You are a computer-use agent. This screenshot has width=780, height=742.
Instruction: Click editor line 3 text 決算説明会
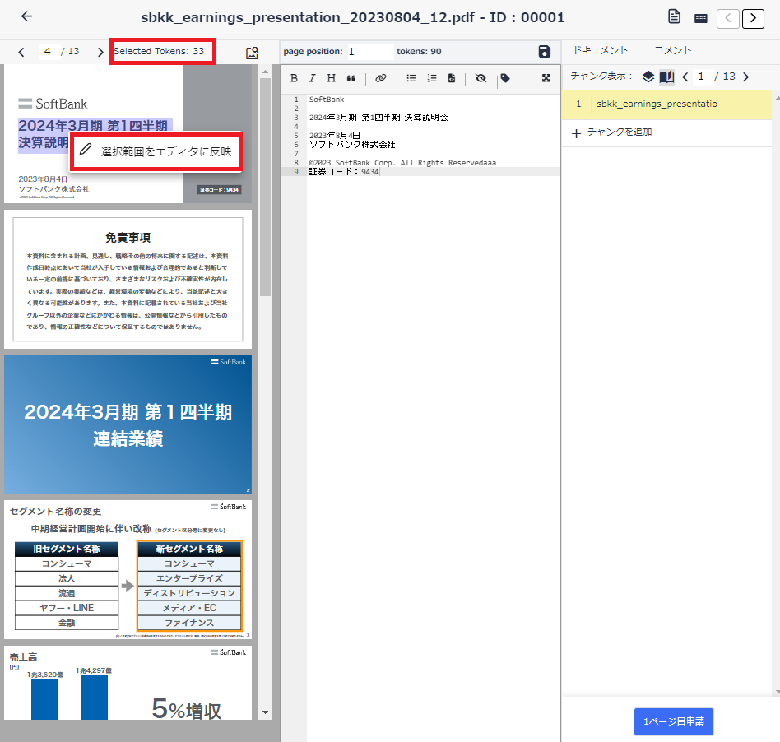(x=426, y=118)
